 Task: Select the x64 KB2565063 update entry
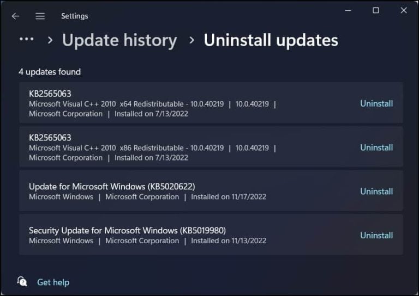click(x=211, y=103)
